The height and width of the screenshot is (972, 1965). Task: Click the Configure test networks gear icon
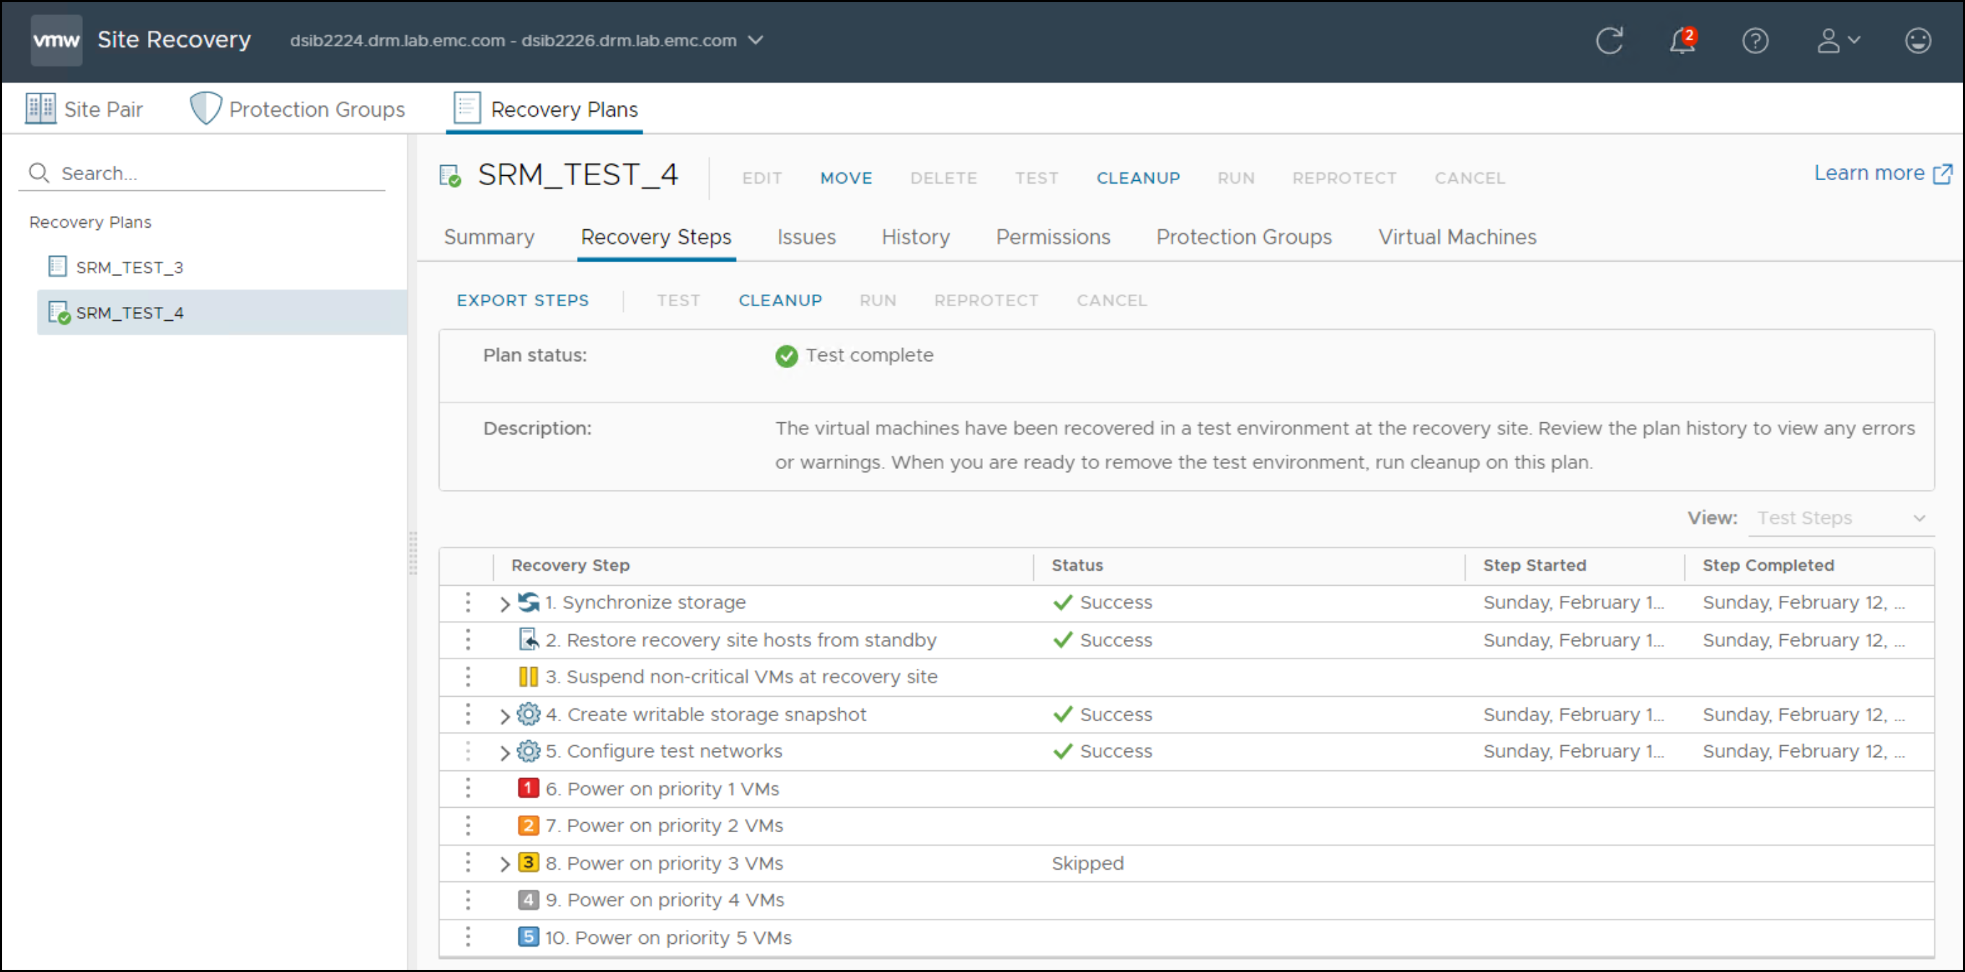coord(528,752)
